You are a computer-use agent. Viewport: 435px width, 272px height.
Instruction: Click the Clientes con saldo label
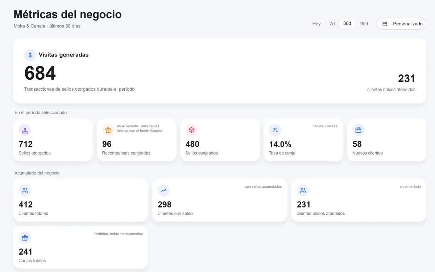pyautogui.click(x=175, y=214)
